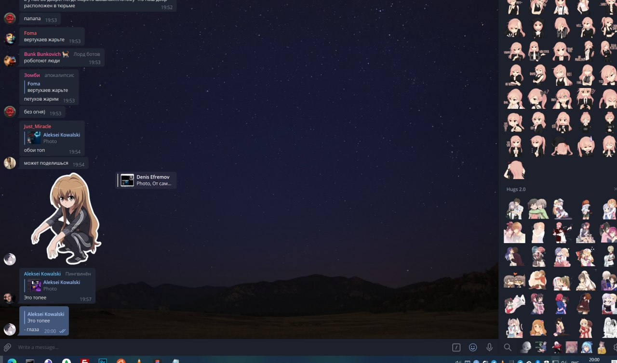Image resolution: width=617 pixels, height=363 pixels.
Task: Select the pink-haired girl in red pack tab
Action: click(x=557, y=347)
